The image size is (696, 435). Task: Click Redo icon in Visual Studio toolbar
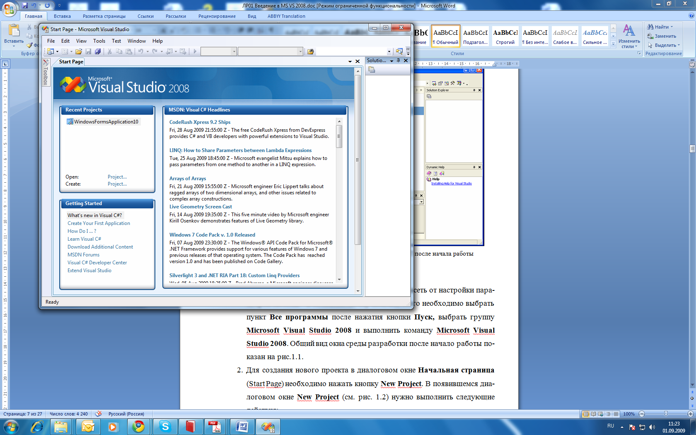click(x=155, y=51)
